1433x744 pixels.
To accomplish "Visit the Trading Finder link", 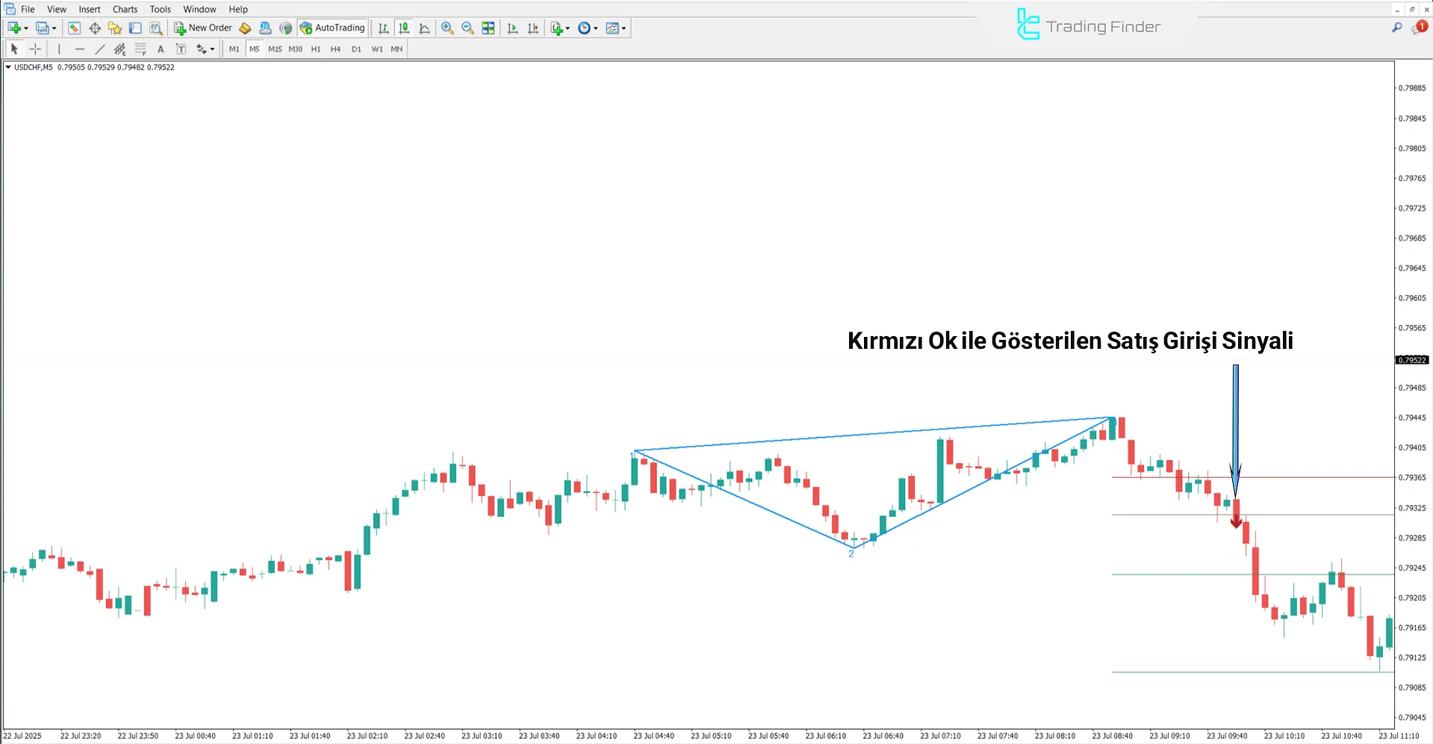I will click(x=1087, y=25).
